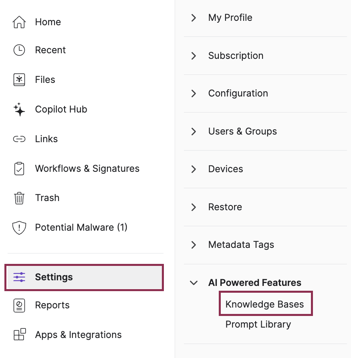
Task: Open Workflows & Signatures clipboard icon
Action: click(x=19, y=169)
